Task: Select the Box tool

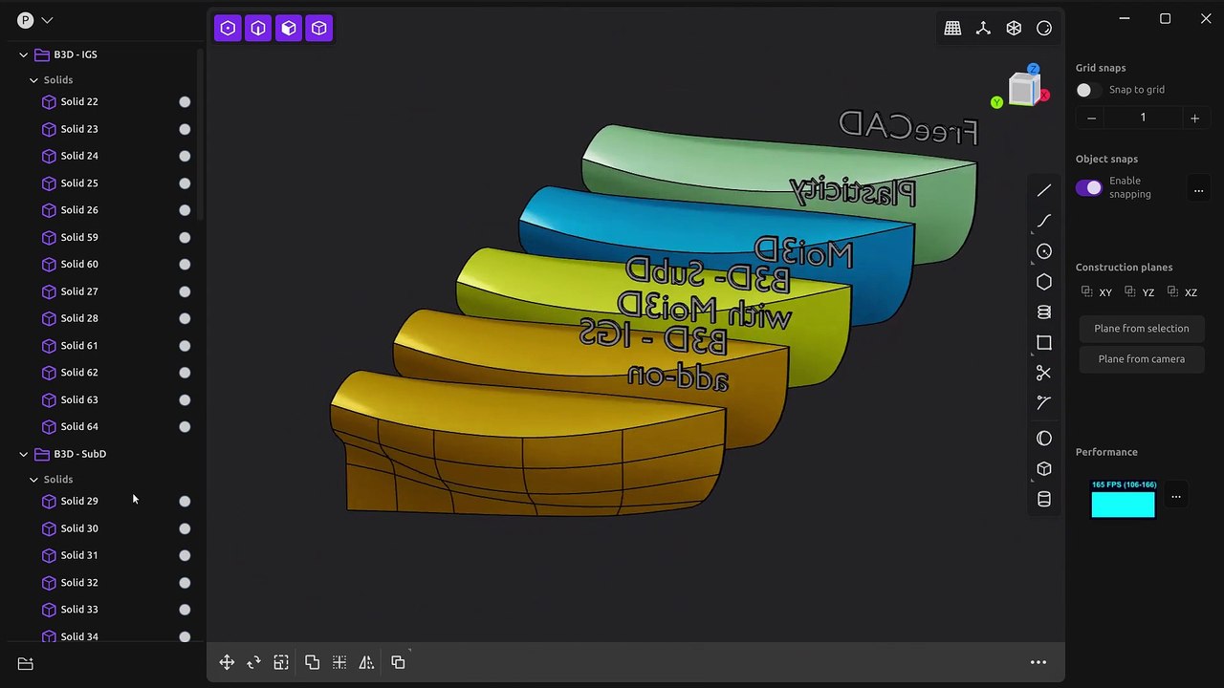Action: click(1044, 469)
